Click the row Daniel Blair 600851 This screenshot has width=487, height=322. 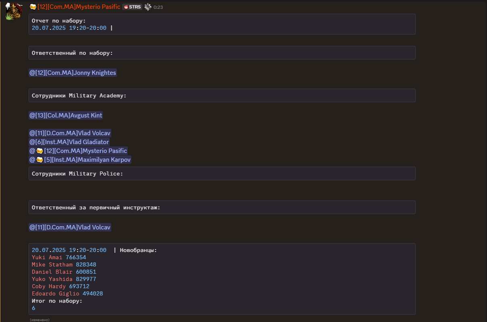tap(64, 272)
